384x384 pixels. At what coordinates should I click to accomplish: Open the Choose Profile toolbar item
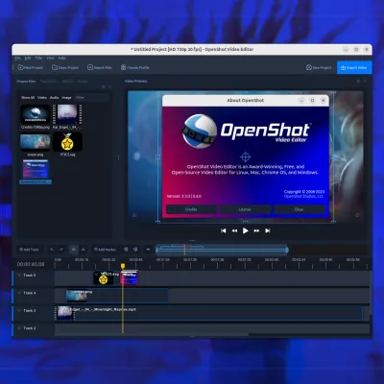134,67
